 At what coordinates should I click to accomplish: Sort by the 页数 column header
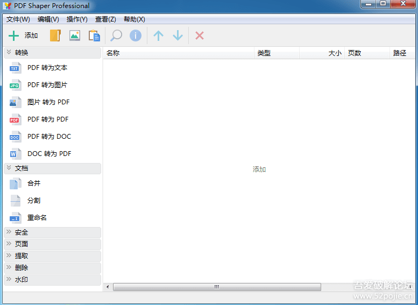point(367,53)
